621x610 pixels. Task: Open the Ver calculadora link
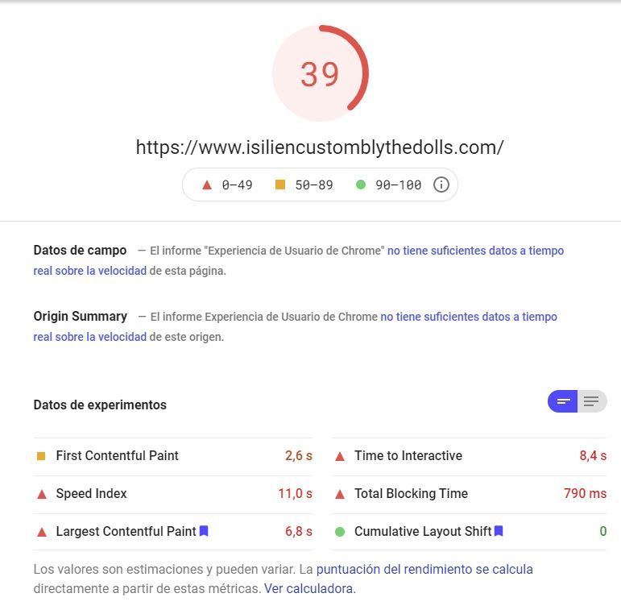(308, 588)
